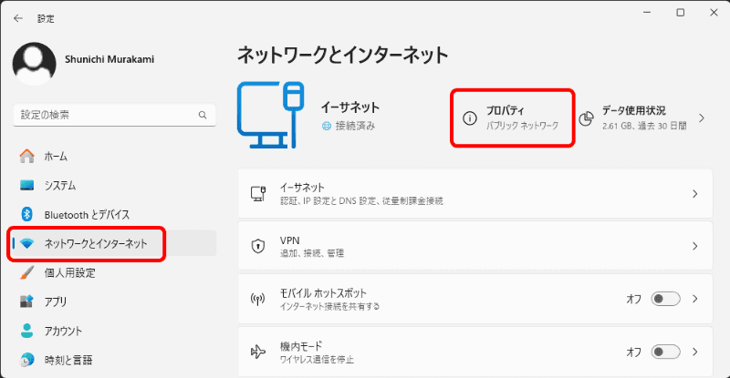
Task: Click the ネットワークとインターネット page heading
Action: (x=343, y=55)
